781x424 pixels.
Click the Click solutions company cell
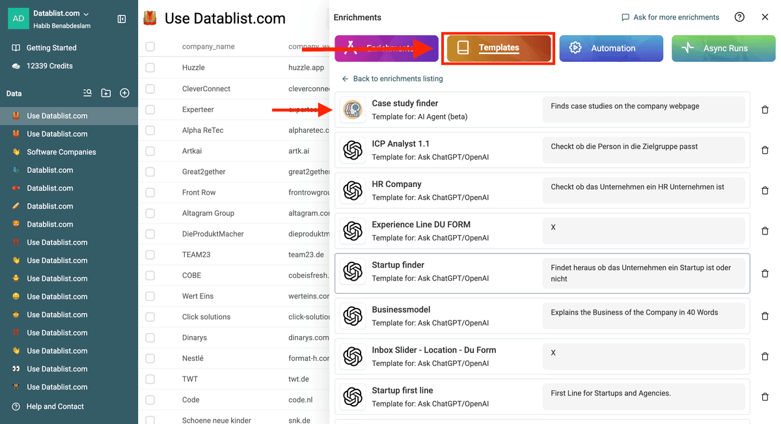pos(206,317)
